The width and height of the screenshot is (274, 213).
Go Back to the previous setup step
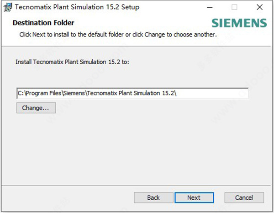153,197
